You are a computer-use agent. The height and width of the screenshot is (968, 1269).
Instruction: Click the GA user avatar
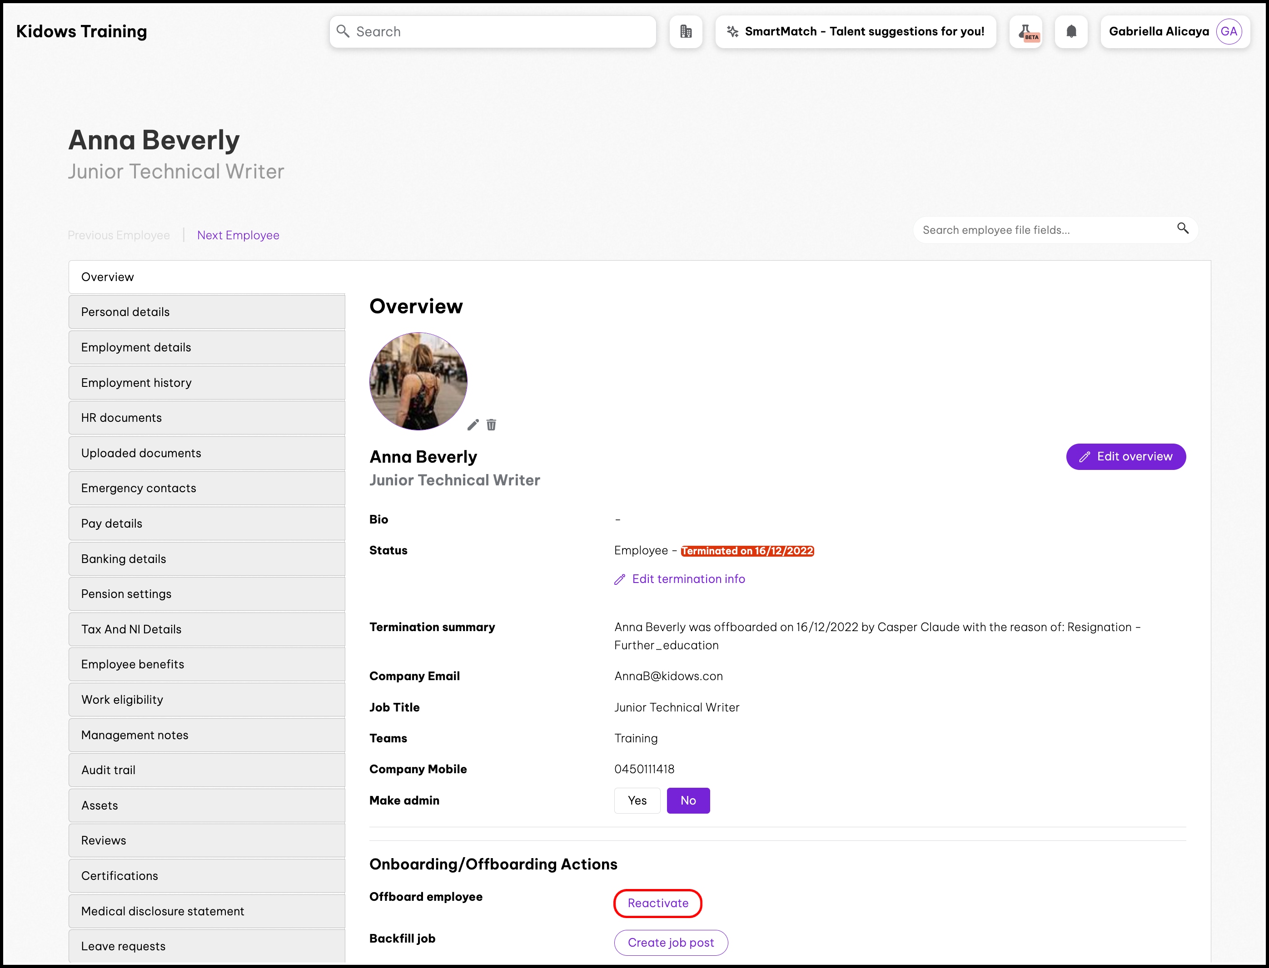click(x=1228, y=32)
